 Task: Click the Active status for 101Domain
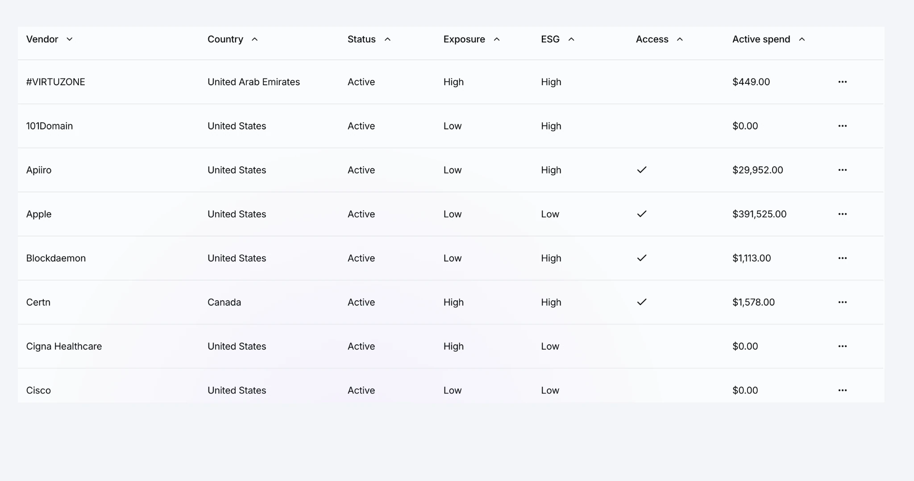[361, 126]
